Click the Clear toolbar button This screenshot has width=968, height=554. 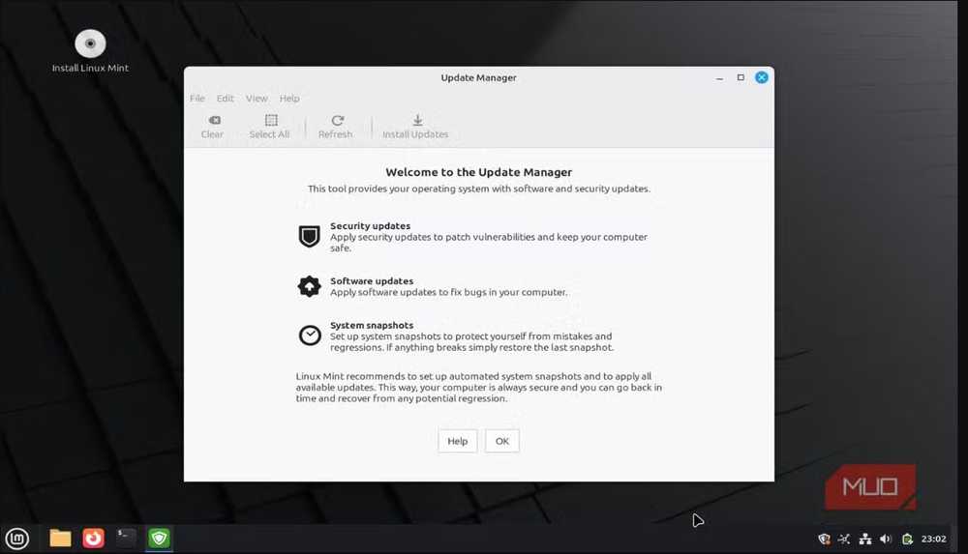pos(212,127)
